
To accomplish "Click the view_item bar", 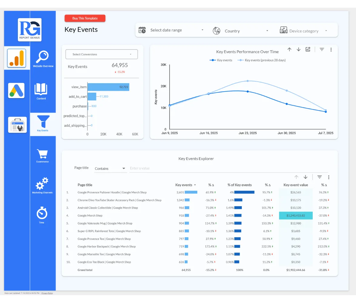I will [108, 87].
